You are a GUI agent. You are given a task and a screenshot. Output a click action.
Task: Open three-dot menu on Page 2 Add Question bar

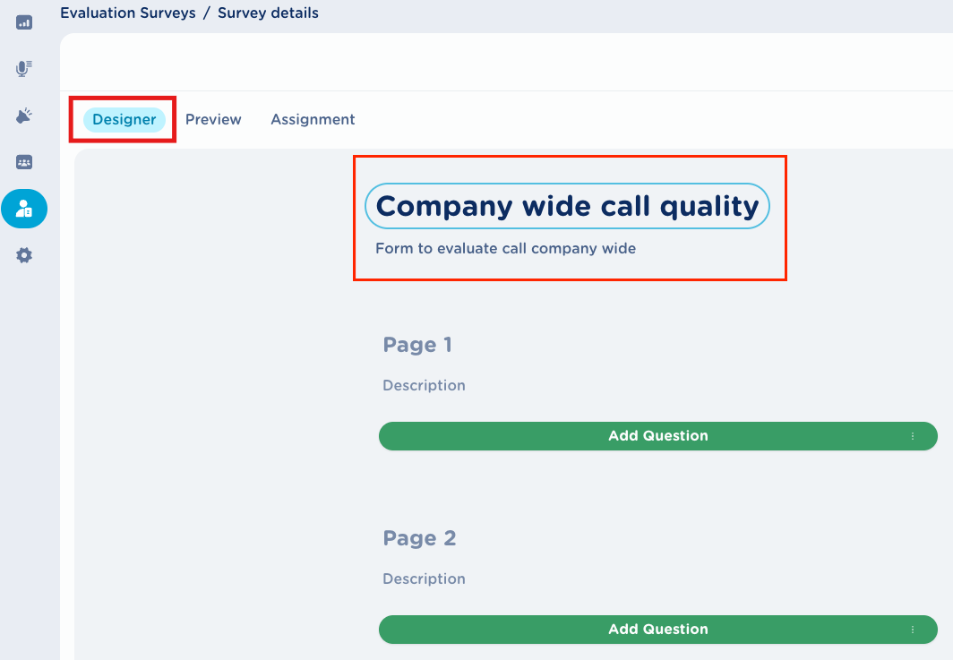coord(913,630)
